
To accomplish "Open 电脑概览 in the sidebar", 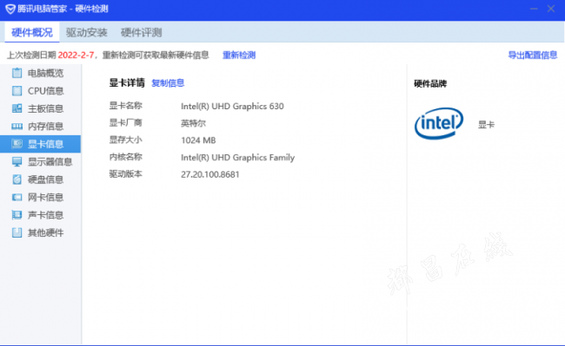I will [40, 73].
